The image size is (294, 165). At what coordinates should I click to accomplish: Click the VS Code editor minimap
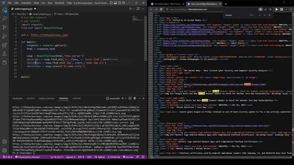point(138,19)
